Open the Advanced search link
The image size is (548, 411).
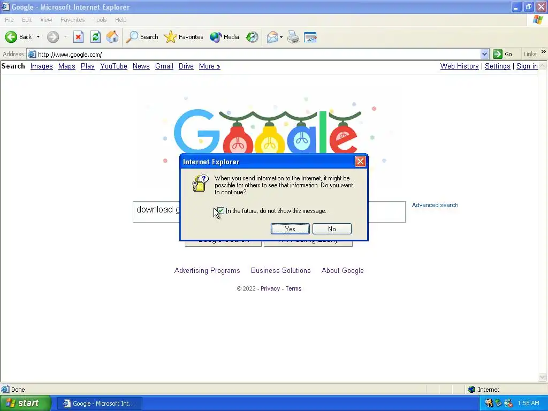click(x=435, y=205)
